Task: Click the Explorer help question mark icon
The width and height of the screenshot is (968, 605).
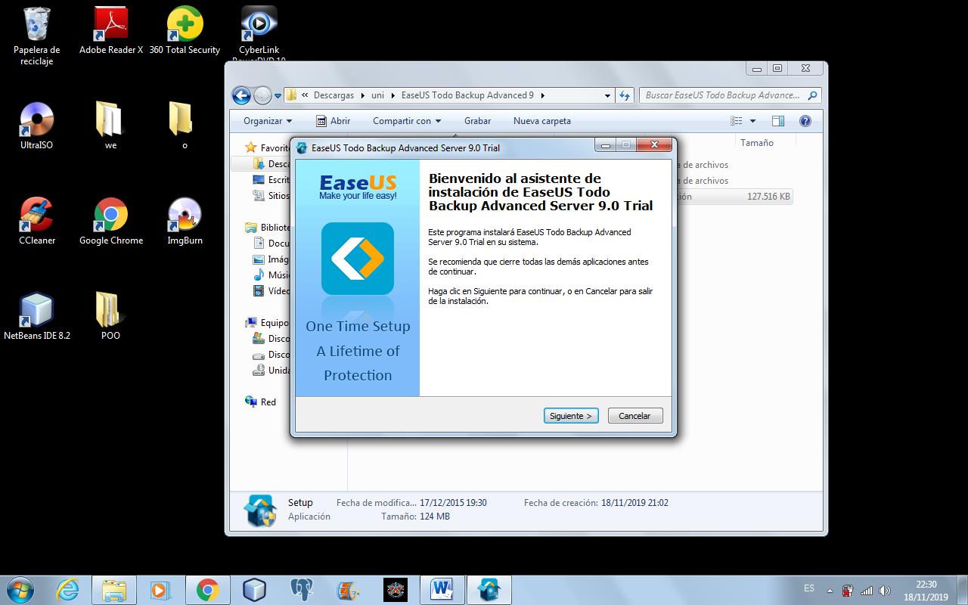Action: pyautogui.click(x=805, y=121)
